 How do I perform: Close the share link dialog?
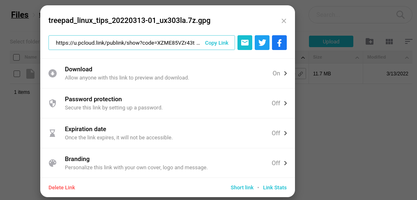[284, 21]
